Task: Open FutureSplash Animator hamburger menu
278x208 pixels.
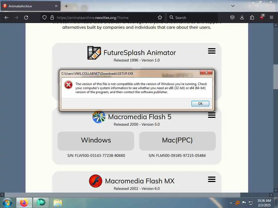Action: point(212,51)
